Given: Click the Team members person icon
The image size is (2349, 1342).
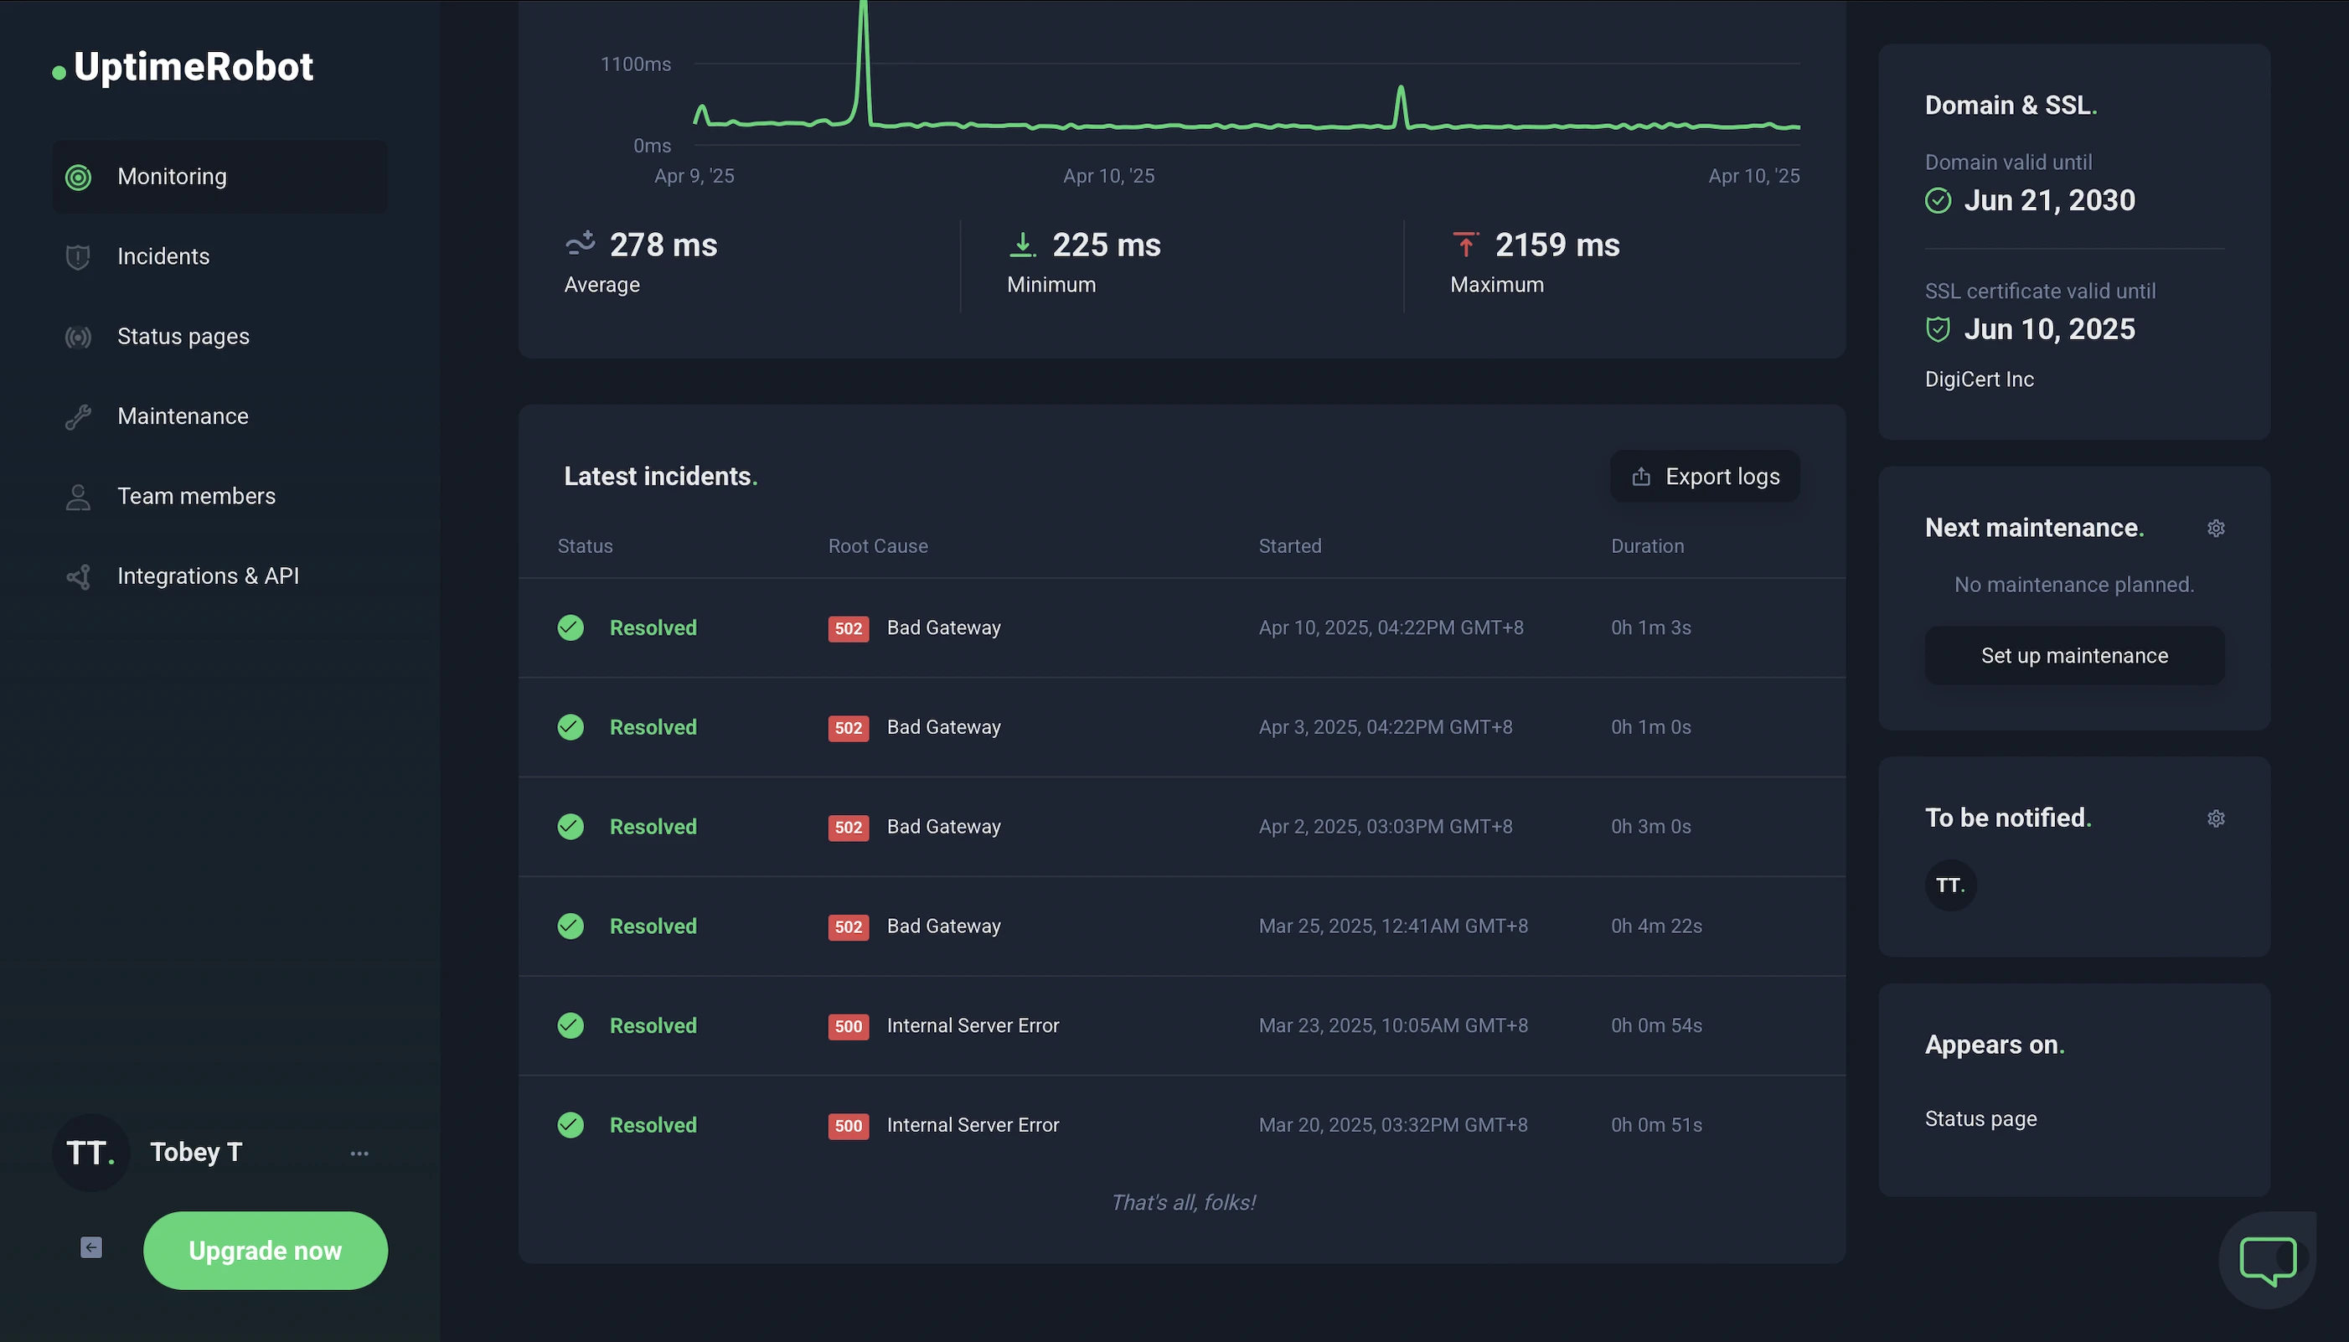Looking at the screenshot, I should point(79,498).
